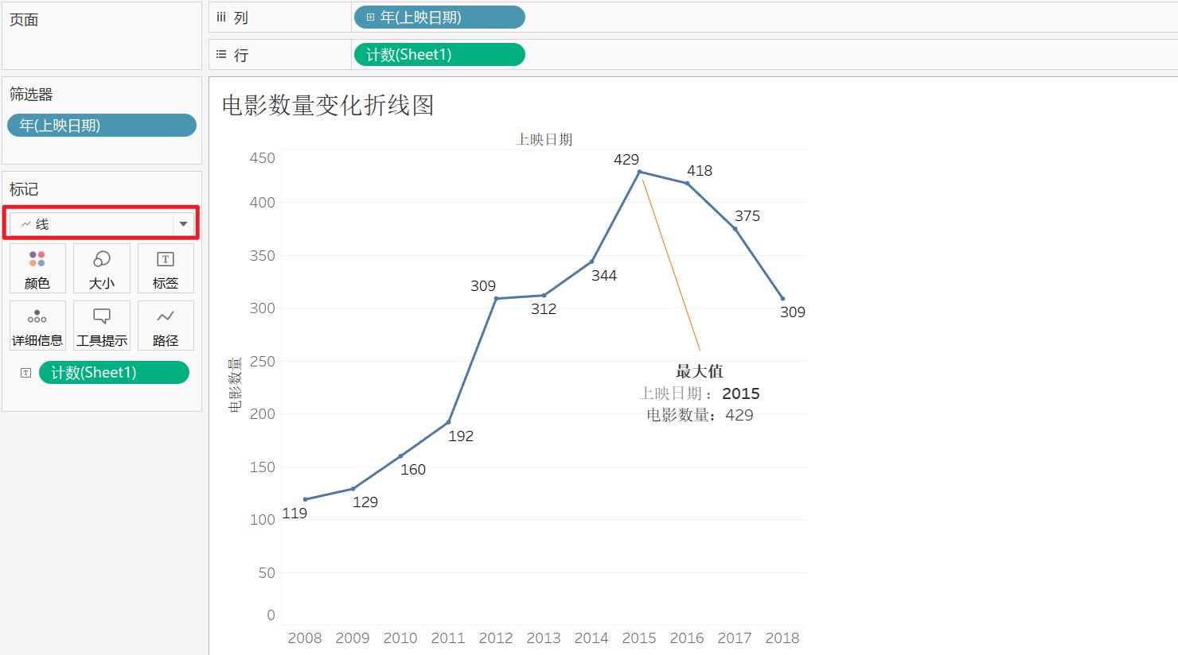Click the label icon beside 计数(Sheet1) in Marks
1178x655 pixels.
pyautogui.click(x=25, y=373)
